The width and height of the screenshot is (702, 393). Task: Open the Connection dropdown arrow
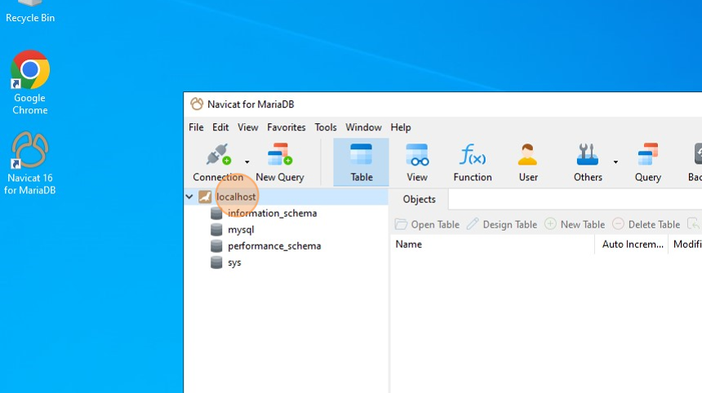coord(247,162)
